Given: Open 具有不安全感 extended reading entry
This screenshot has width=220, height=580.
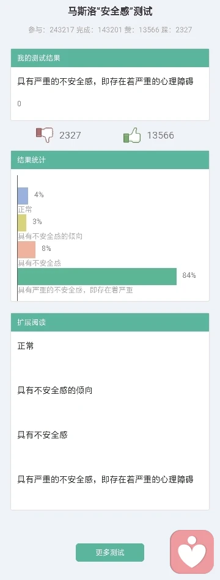Looking at the screenshot, I should [x=42, y=435].
